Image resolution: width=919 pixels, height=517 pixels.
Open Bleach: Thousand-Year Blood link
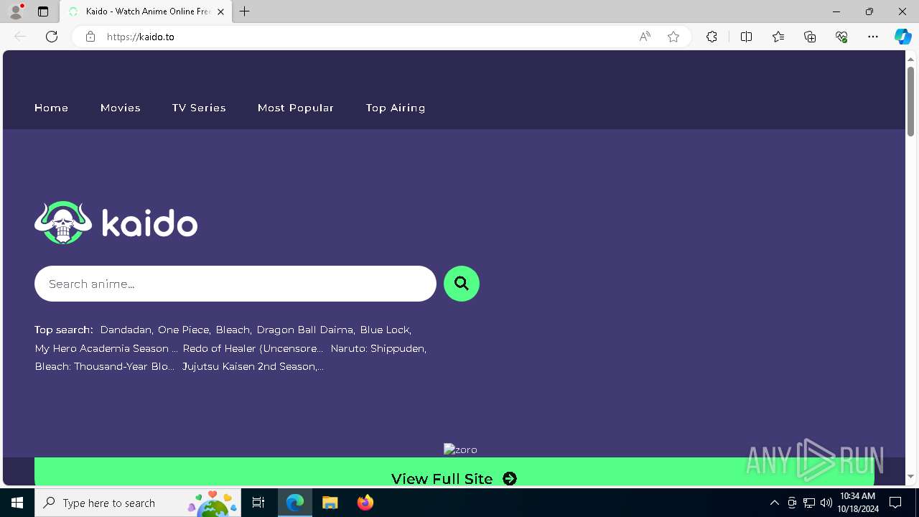(x=105, y=366)
